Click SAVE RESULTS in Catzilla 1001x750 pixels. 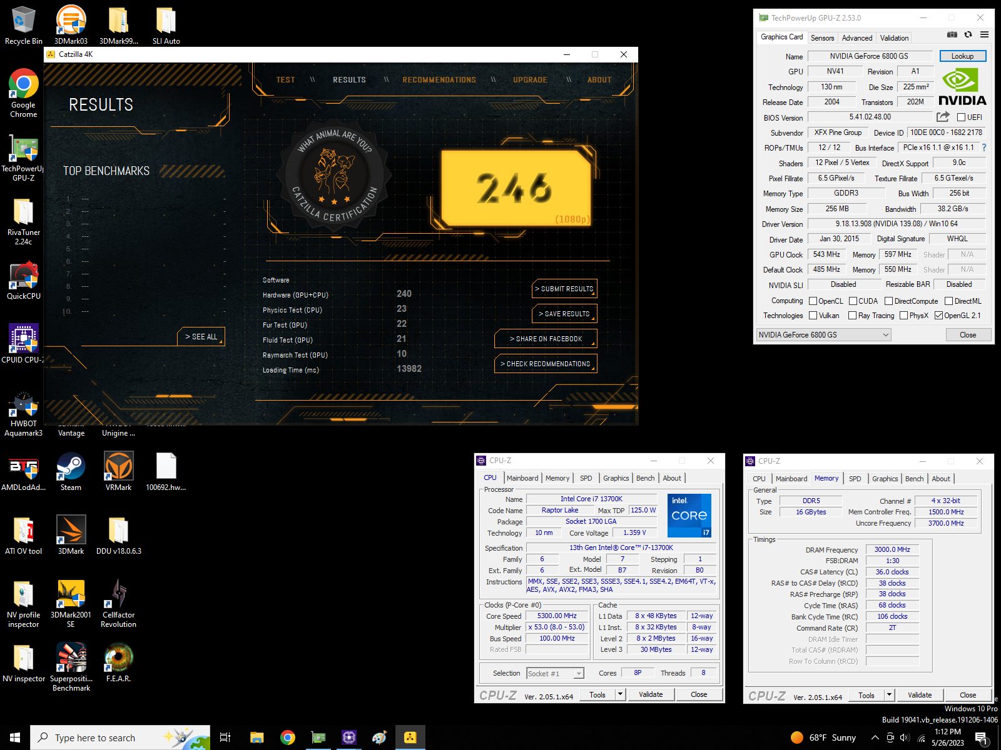[564, 314]
